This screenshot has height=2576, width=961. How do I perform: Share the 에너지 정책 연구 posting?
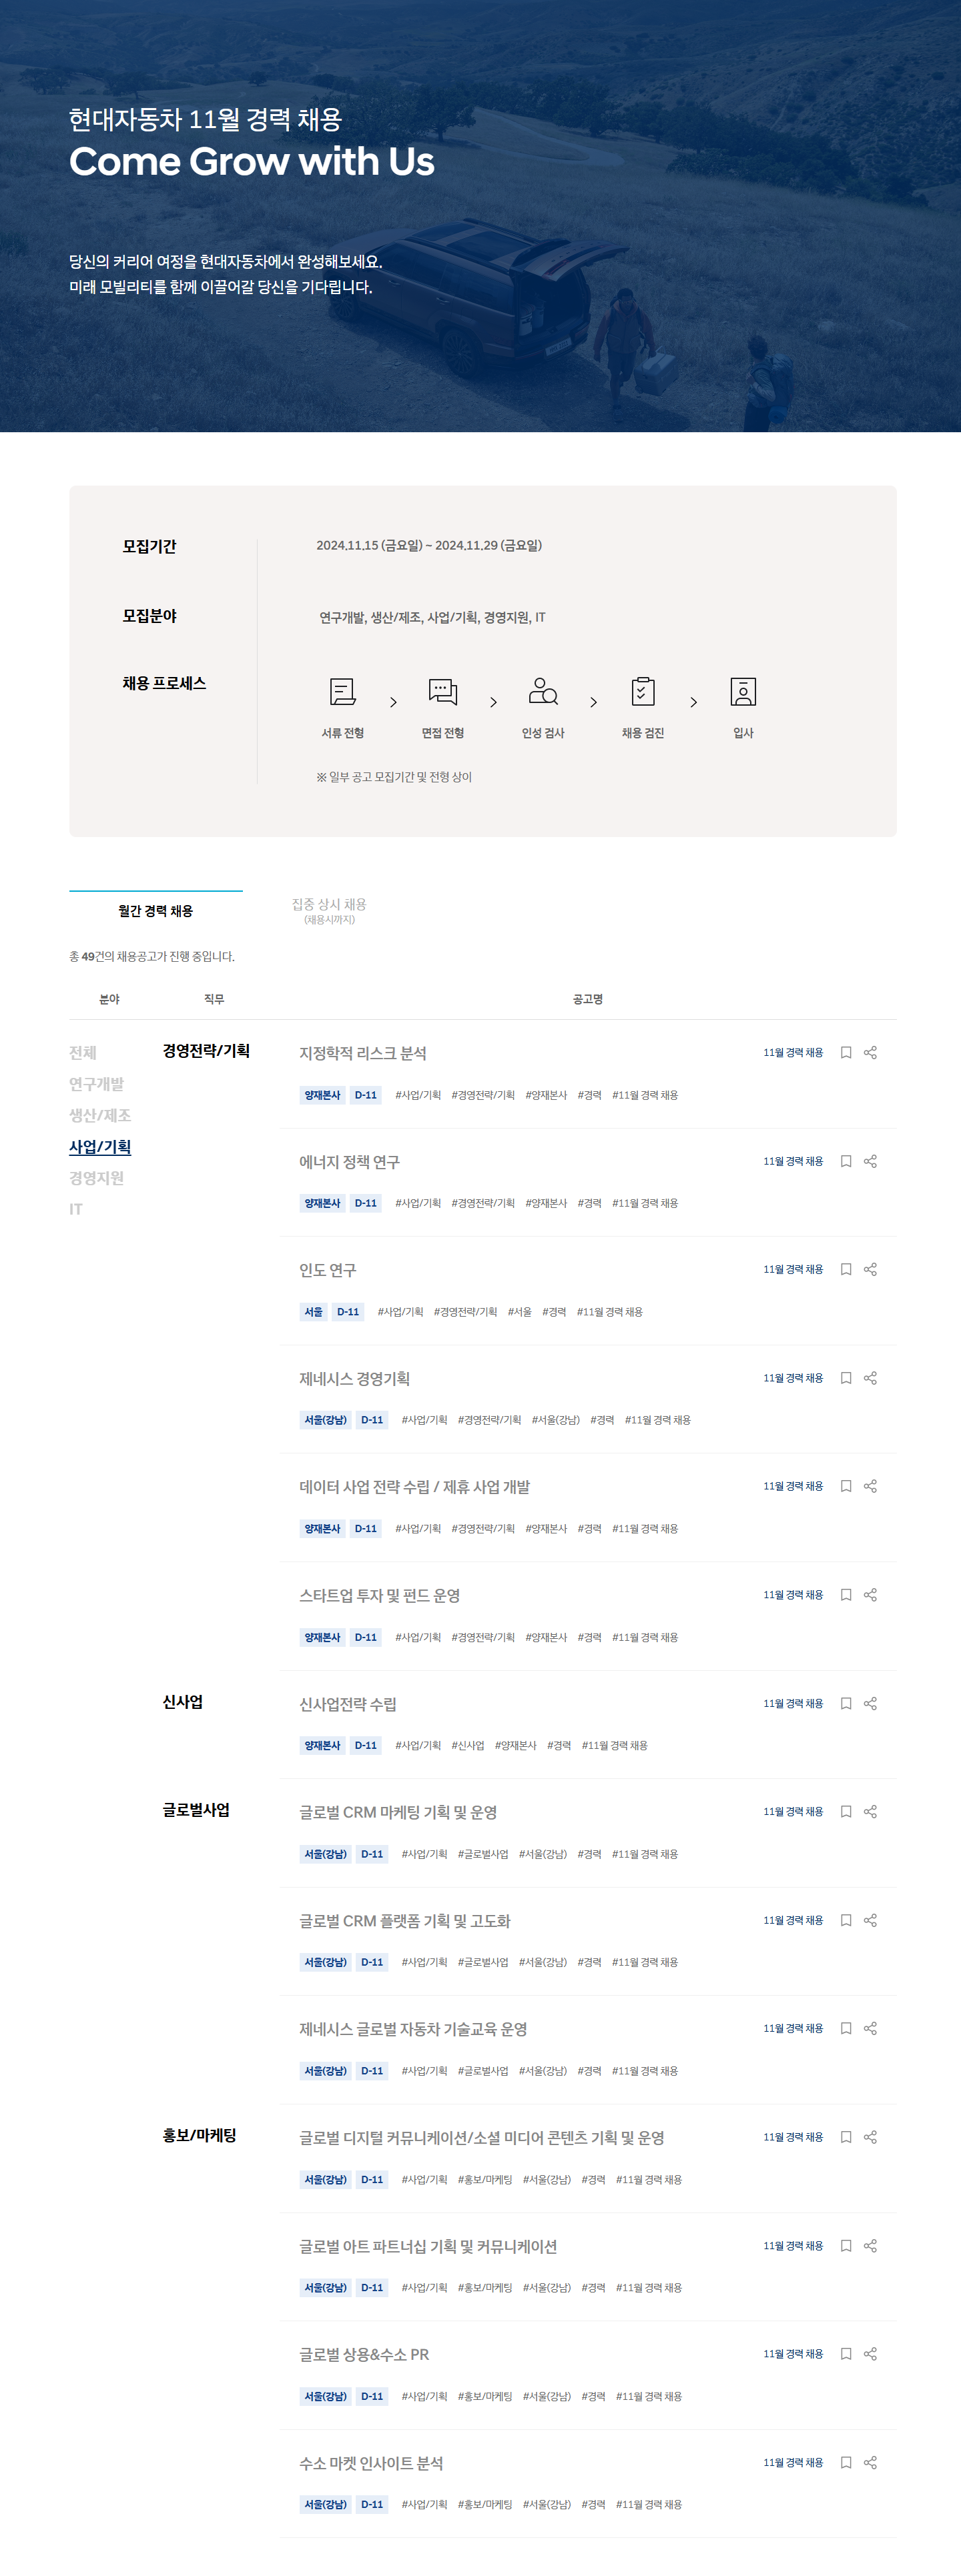point(870,1161)
